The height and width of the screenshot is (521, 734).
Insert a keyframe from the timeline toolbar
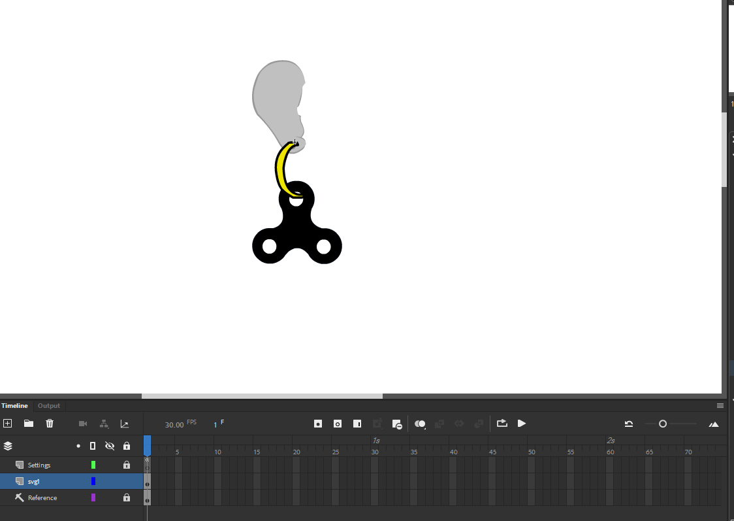(x=318, y=424)
